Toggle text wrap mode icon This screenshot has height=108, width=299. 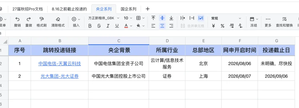coord(201,18)
